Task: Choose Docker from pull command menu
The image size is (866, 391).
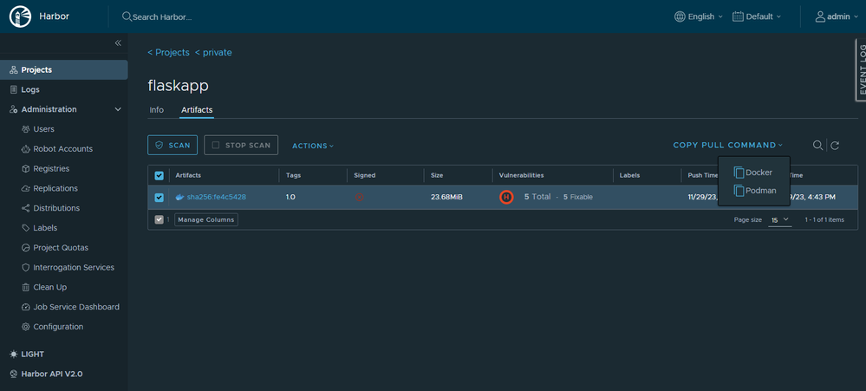Action: tap(753, 173)
